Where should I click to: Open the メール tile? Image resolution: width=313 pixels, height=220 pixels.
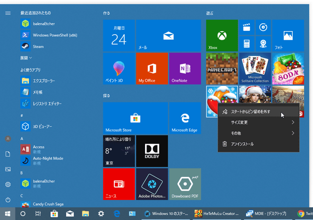coord(168,36)
